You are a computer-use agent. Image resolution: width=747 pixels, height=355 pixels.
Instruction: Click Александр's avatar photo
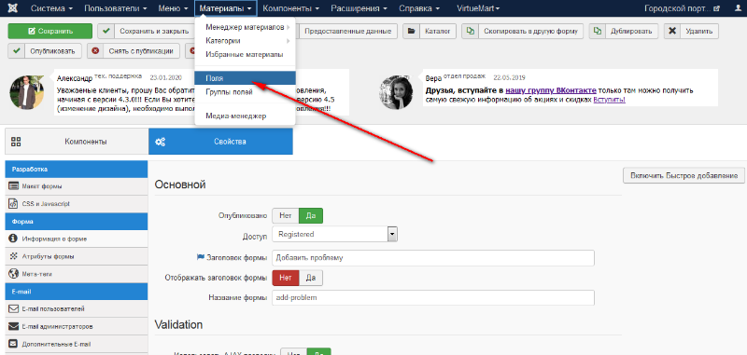point(27,92)
